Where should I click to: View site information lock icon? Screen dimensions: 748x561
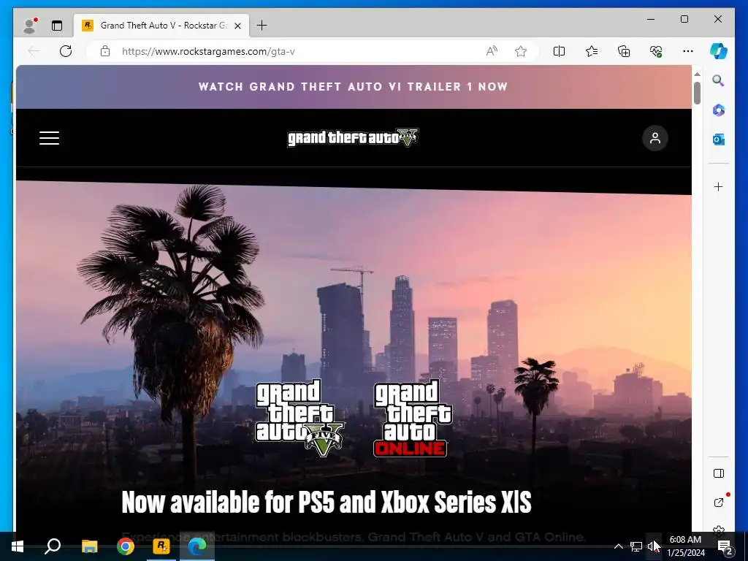[x=105, y=51]
